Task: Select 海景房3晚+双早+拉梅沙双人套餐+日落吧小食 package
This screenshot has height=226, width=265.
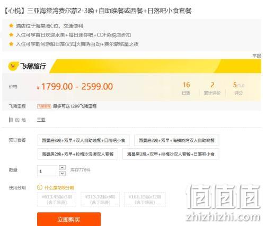Action: tap(171, 154)
